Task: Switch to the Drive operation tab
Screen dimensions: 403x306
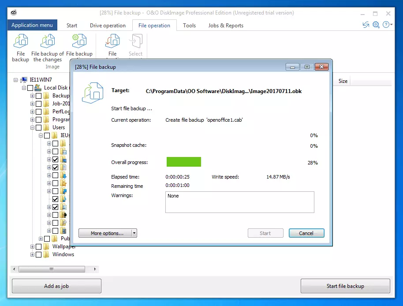Action: coord(108,26)
